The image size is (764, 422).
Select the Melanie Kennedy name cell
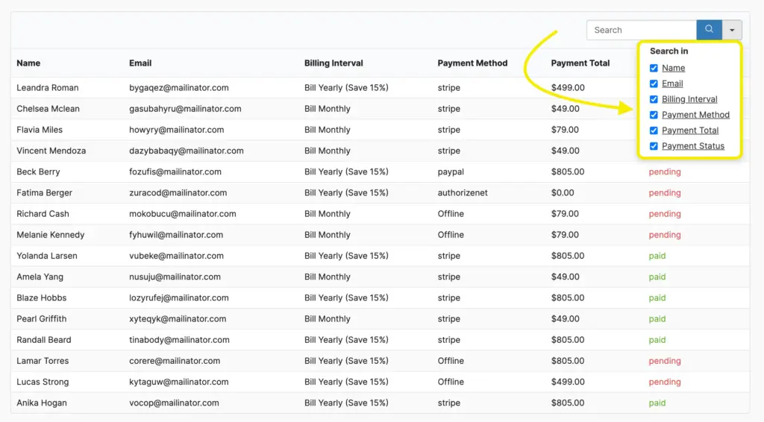[50, 235]
